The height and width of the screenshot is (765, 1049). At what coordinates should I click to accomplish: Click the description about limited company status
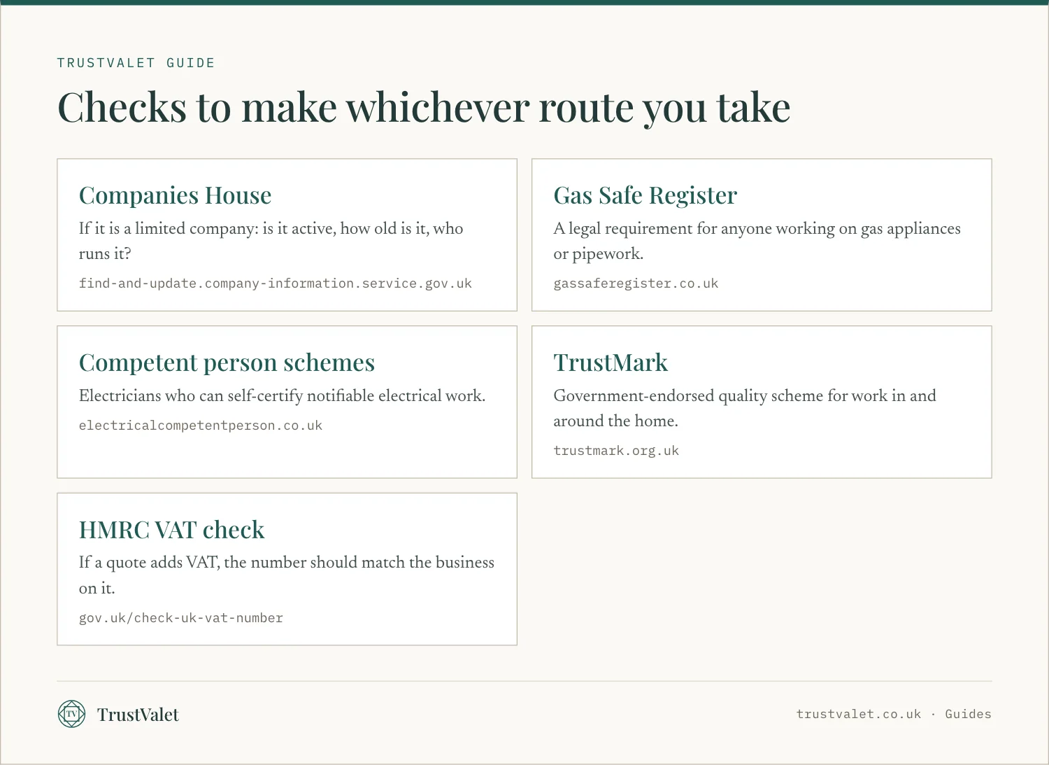point(271,241)
